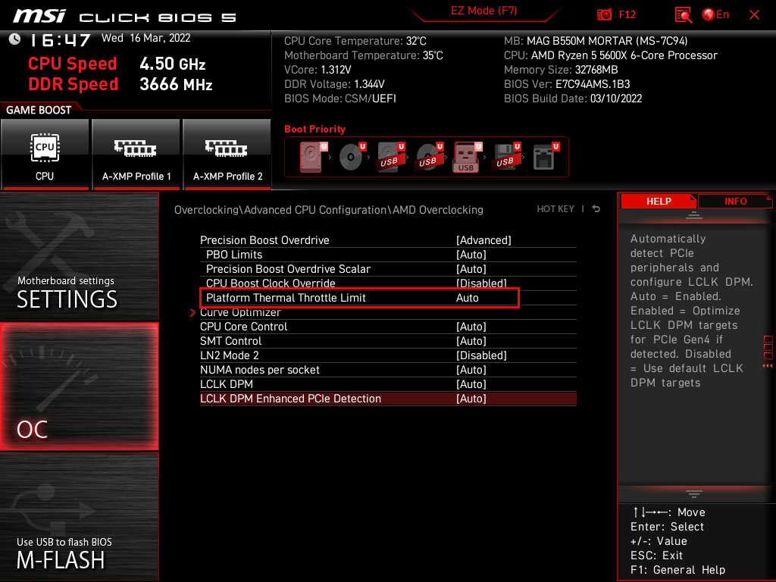
Task: Click the Boot Priority heading
Action: [x=314, y=129]
